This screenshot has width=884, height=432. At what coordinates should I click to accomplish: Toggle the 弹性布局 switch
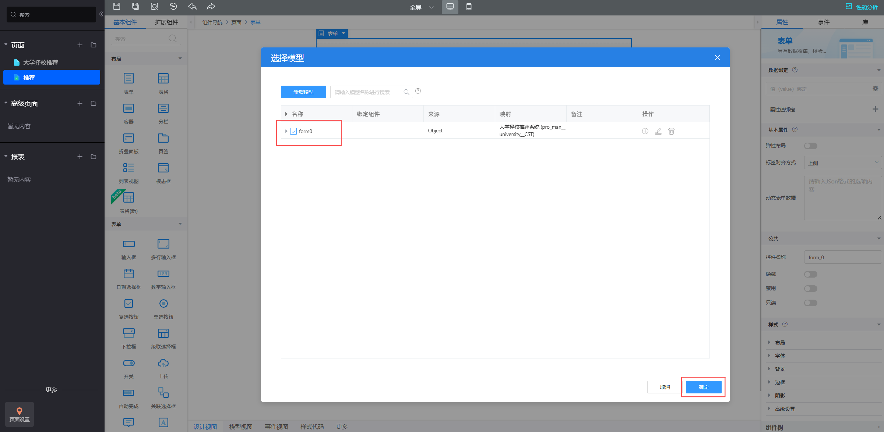pyautogui.click(x=810, y=146)
